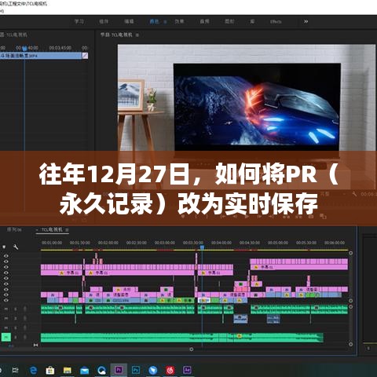377x377 pixels.
Task: Open the cloud browser icon in taskbar
Action: coord(101,371)
